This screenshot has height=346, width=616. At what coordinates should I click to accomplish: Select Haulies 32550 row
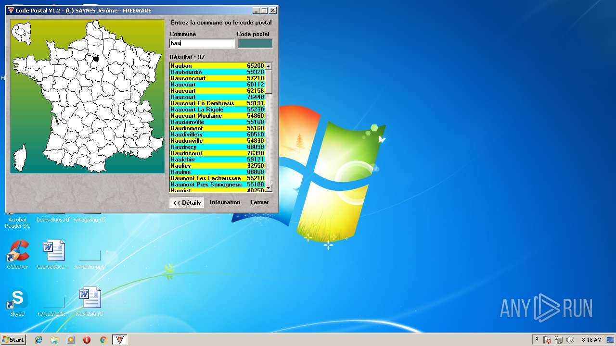point(217,166)
